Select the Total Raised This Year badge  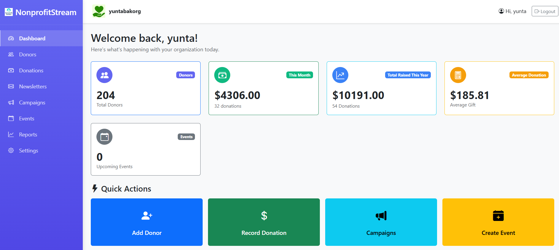(x=408, y=75)
